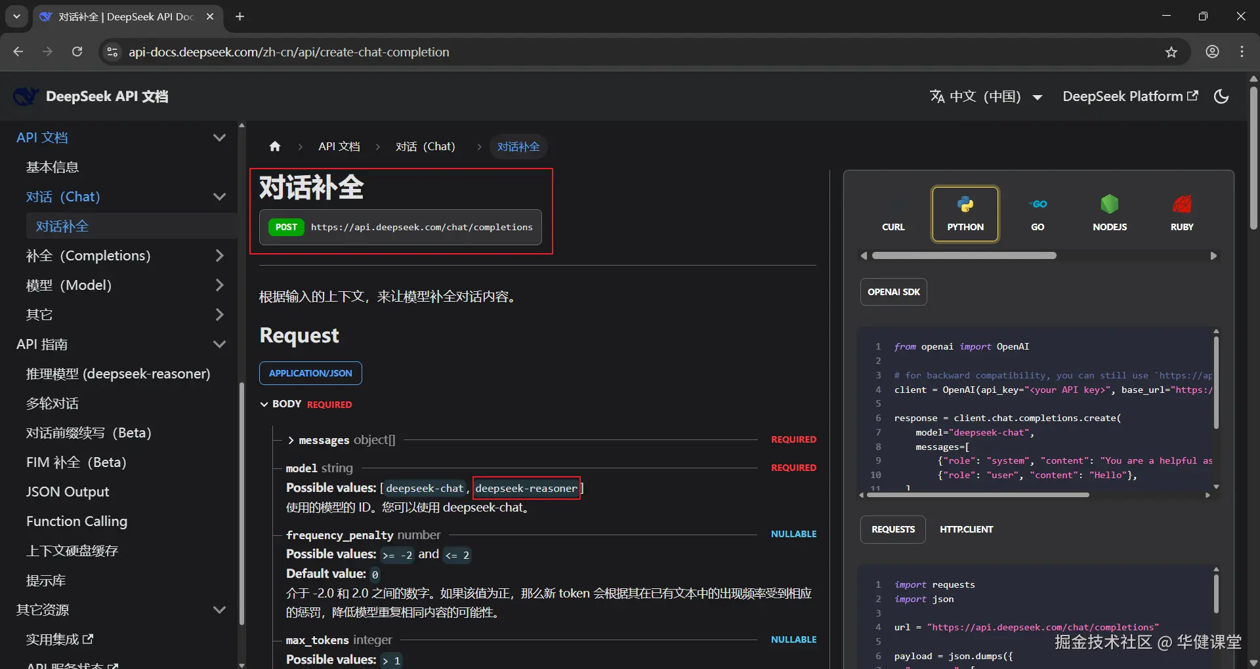The height and width of the screenshot is (669, 1260).
Task: Expand 模型 (Model) sidebar category
Action: point(219,285)
